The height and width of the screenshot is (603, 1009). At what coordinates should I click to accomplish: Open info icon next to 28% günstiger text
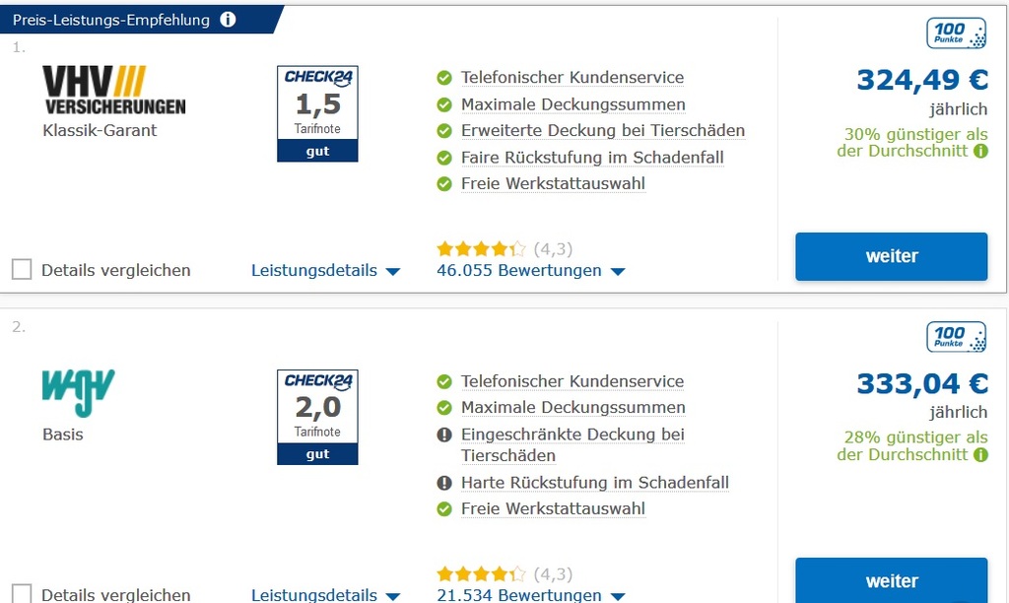coord(980,455)
